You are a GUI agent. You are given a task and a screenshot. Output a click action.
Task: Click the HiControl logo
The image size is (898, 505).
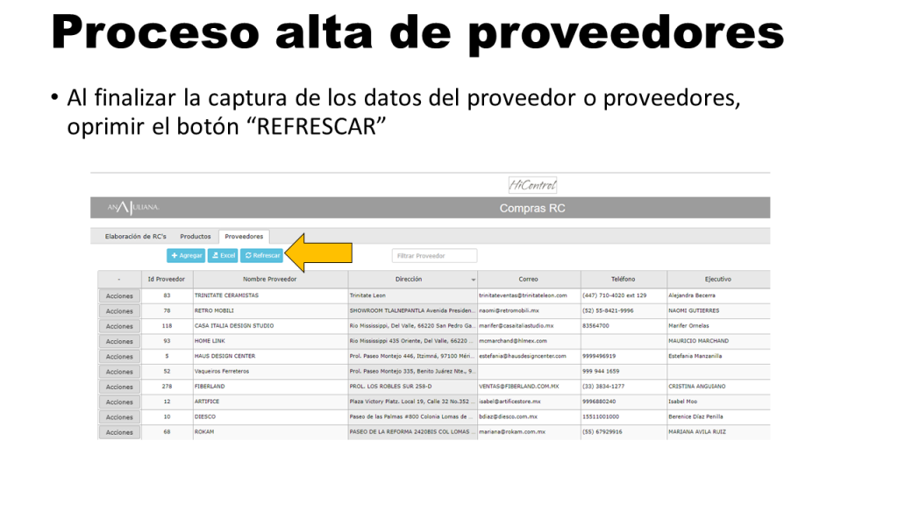[x=533, y=185]
